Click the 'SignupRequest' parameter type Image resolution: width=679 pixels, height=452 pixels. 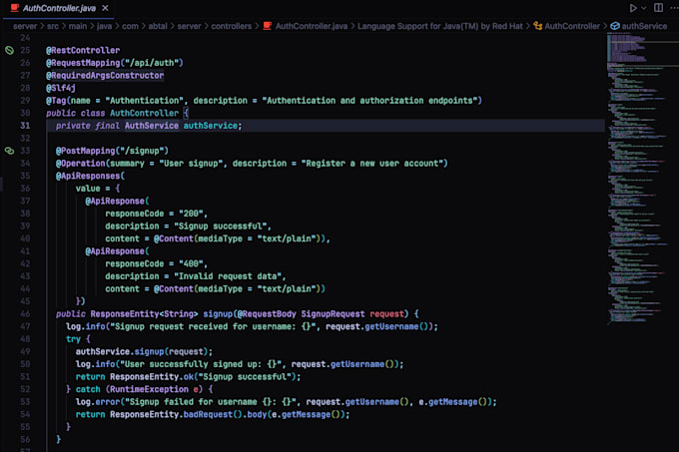(333, 314)
